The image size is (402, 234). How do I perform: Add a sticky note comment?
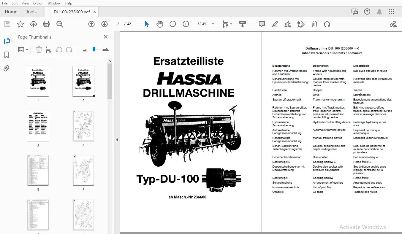[x=262, y=24]
